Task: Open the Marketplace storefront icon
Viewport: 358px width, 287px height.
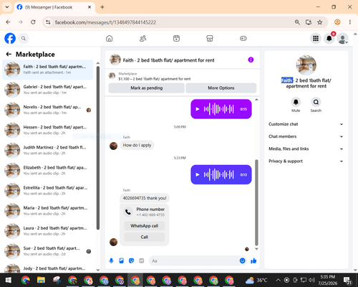Action: pyautogui.click(x=210, y=38)
